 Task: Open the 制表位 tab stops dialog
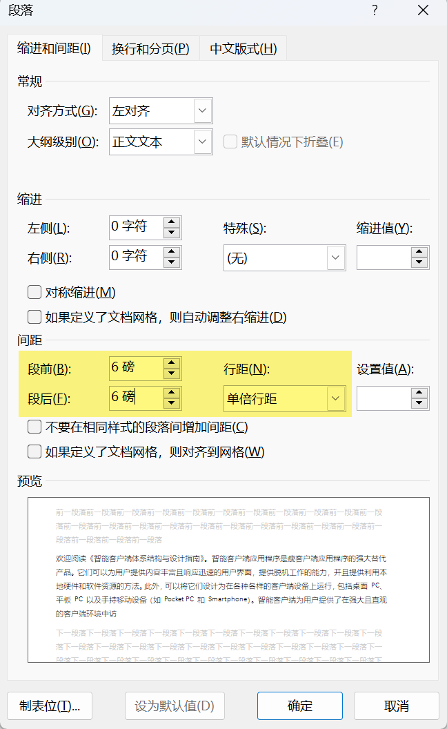coord(50,706)
